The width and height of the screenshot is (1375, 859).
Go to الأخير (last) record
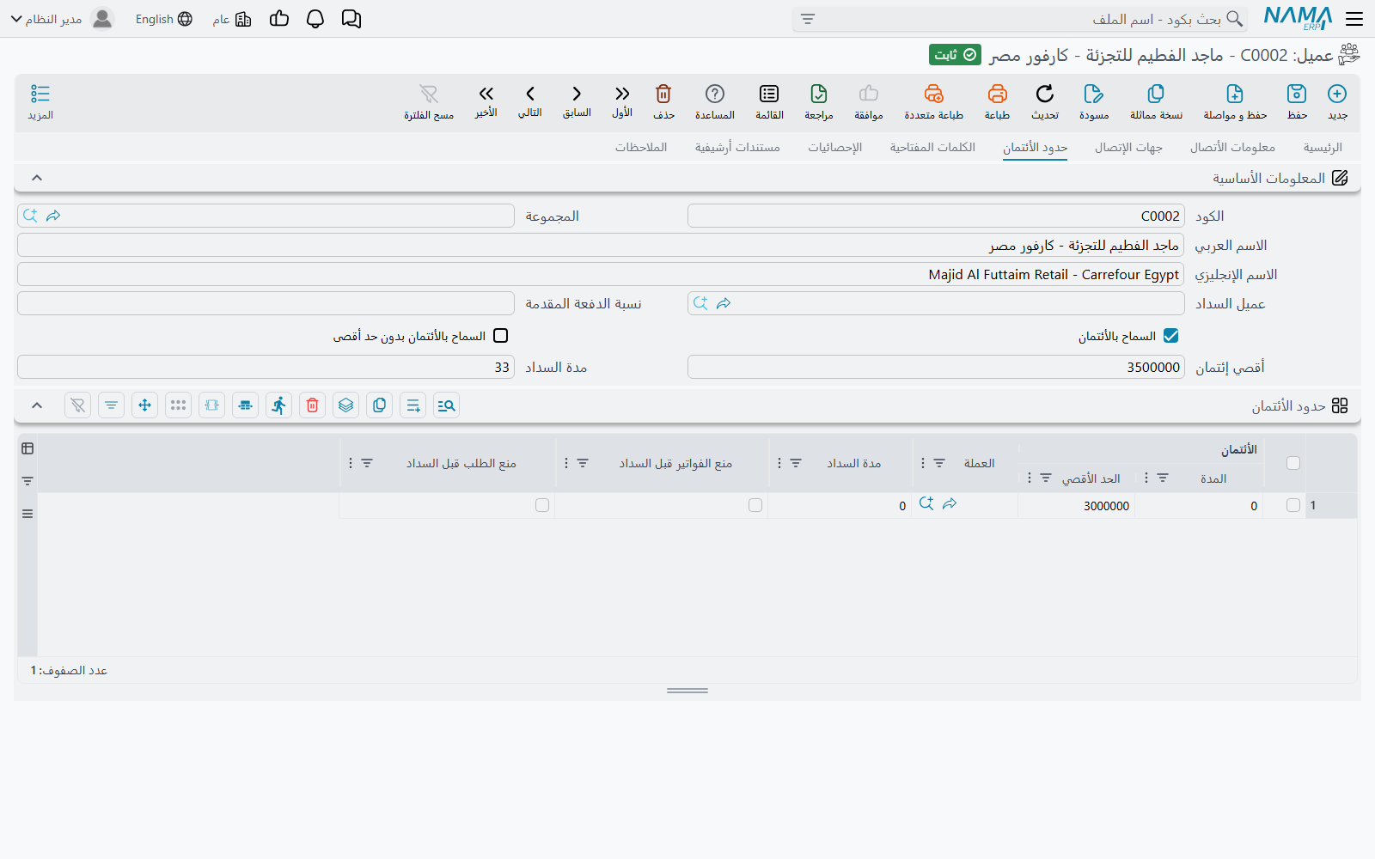tap(486, 101)
